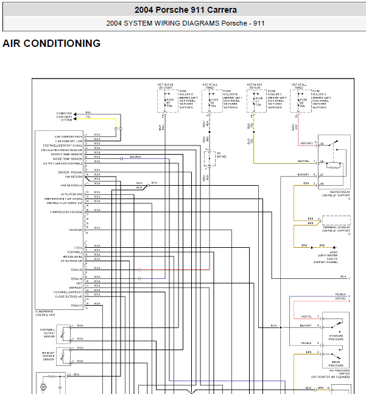Click the '2004 Porsche 911 Carrera' title
The width and height of the screenshot is (366, 394).
[x=185, y=10]
